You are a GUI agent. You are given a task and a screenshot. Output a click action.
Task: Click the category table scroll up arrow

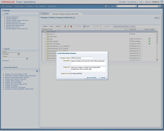coord(157,31)
